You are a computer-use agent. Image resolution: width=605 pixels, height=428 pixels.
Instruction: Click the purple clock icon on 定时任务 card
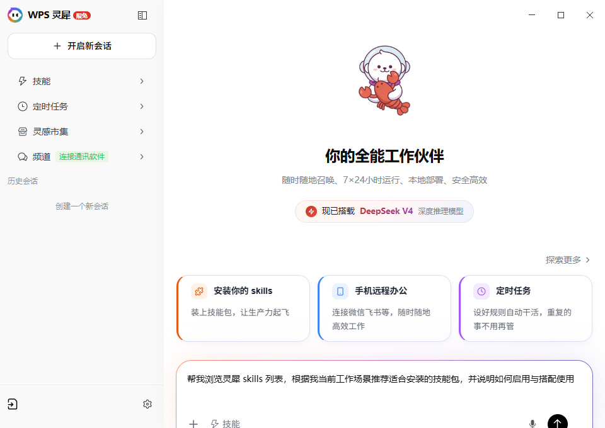tap(481, 291)
